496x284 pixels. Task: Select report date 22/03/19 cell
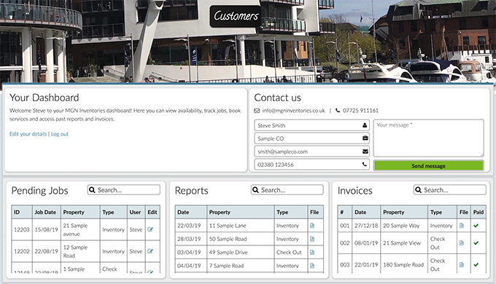(191, 226)
